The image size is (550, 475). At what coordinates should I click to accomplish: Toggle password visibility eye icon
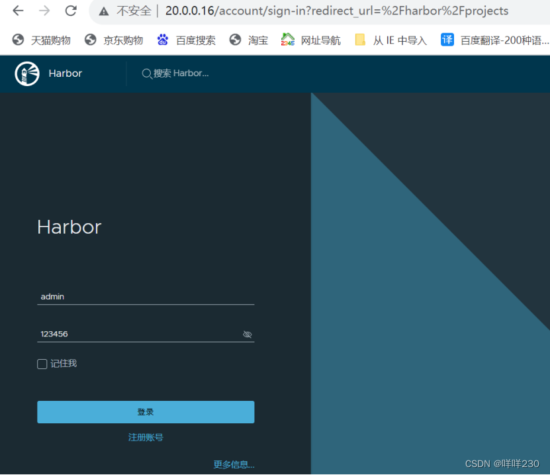tap(248, 334)
